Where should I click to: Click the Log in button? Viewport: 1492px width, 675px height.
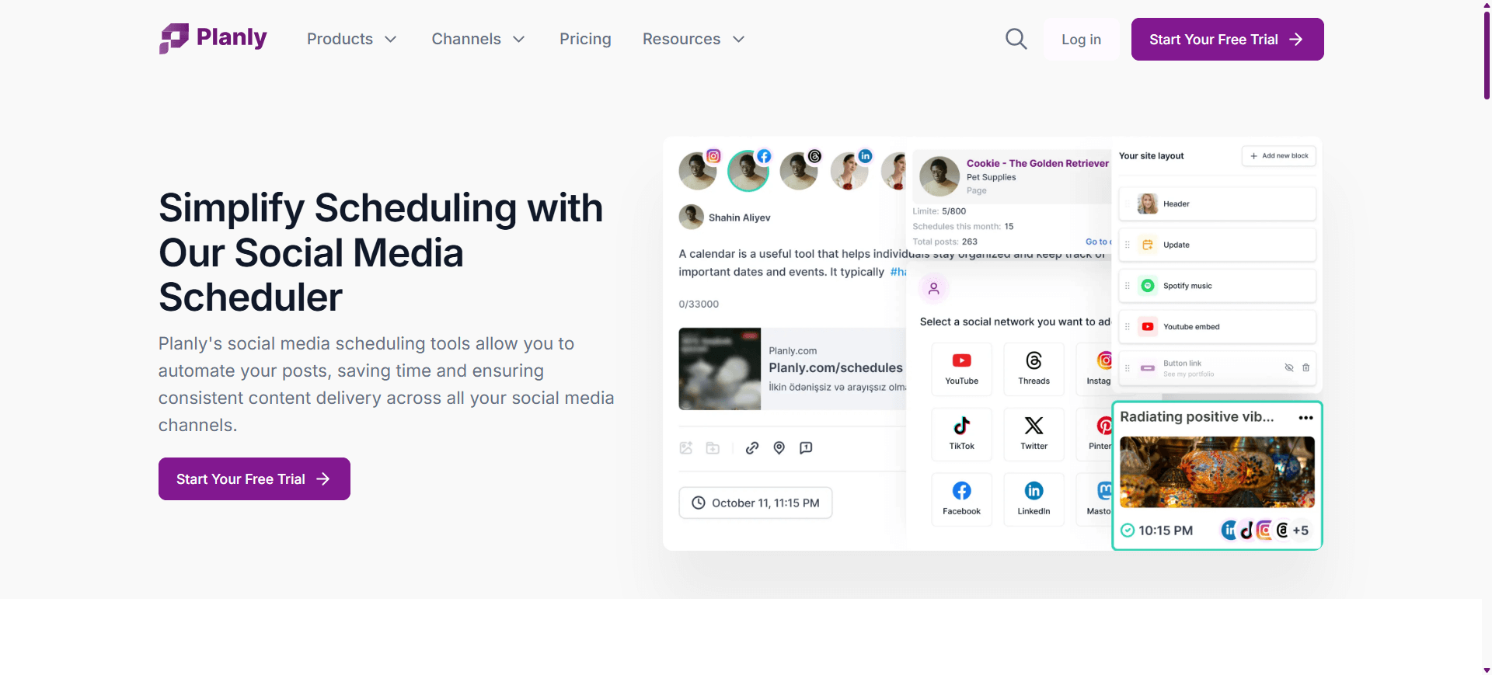click(1081, 40)
